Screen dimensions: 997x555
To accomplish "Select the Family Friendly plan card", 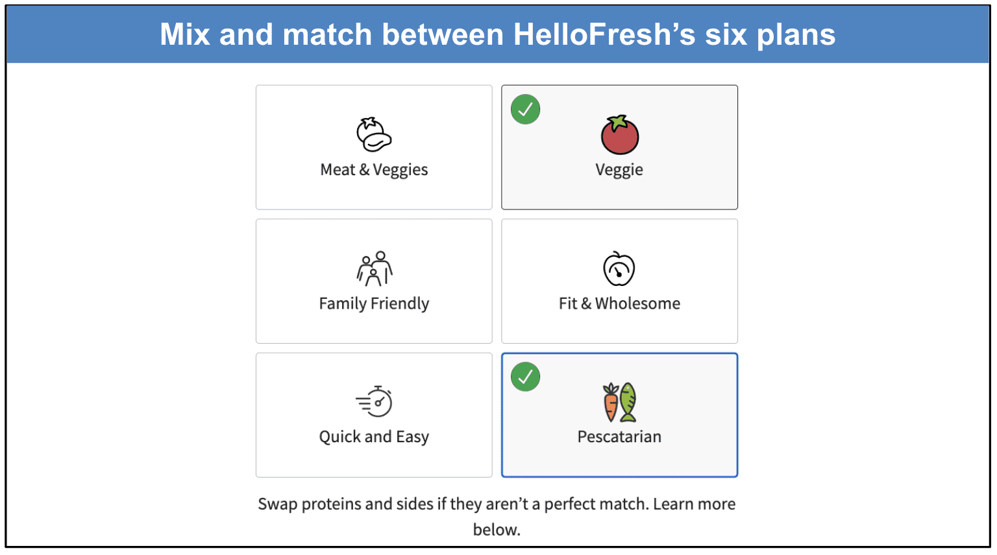I will 374,281.
